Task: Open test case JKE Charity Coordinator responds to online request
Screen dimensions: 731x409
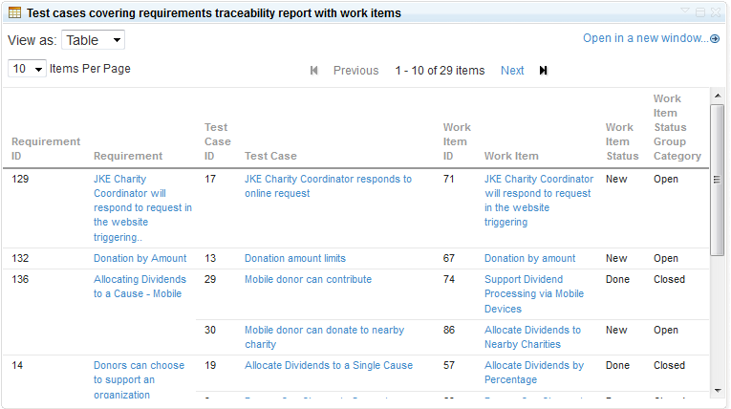Action: point(328,186)
